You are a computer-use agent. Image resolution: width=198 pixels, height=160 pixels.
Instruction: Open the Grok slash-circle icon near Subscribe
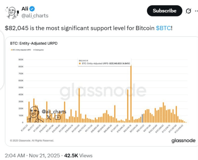pyautogui.click(x=188, y=11)
